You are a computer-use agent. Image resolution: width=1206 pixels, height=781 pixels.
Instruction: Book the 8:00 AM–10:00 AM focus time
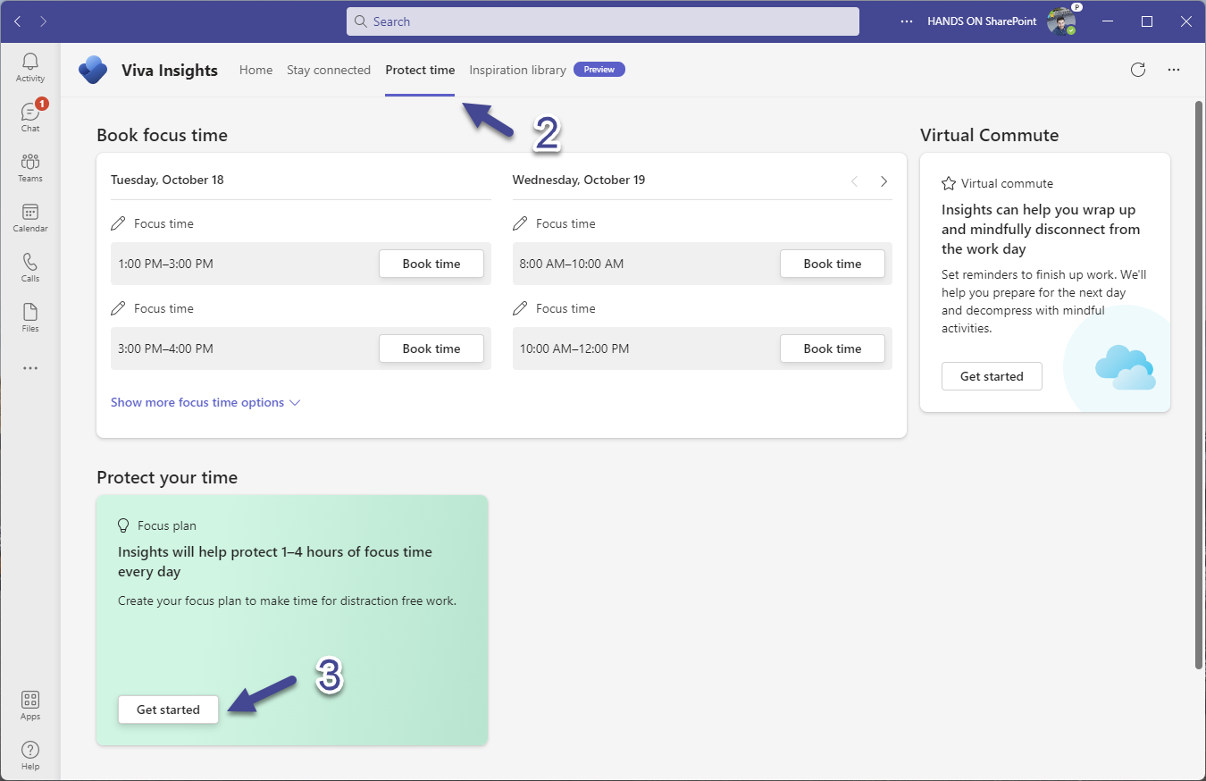832,264
